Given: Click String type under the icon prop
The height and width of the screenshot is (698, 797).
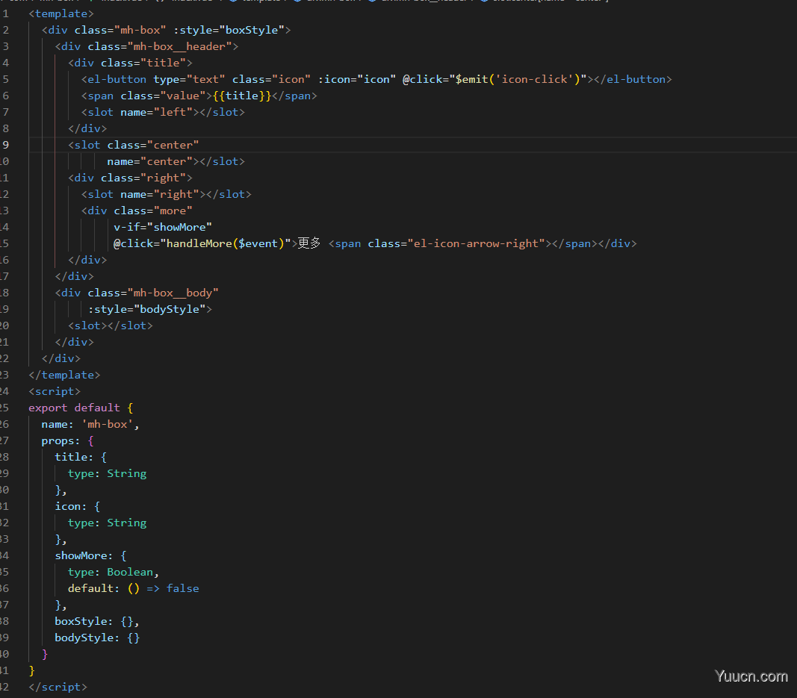Looking at the screenshot, I should (x=126, y=523).
